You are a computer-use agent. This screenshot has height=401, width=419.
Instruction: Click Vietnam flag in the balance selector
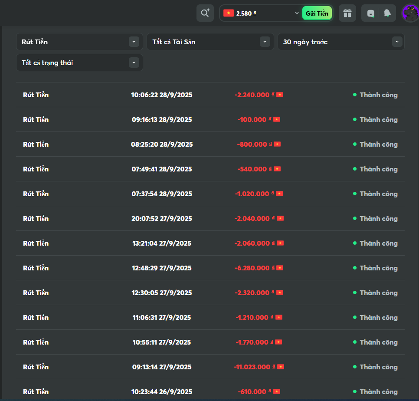tap(228, 13)
